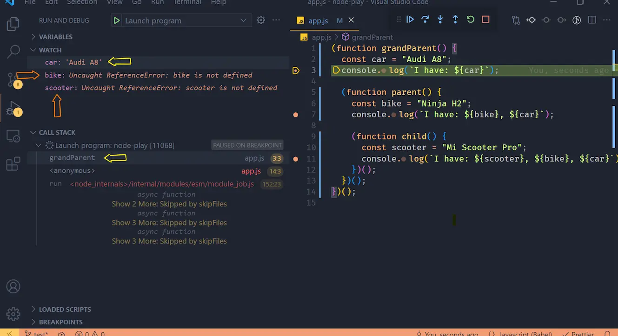Open compare changes icon in editor title

coord(516,20)
